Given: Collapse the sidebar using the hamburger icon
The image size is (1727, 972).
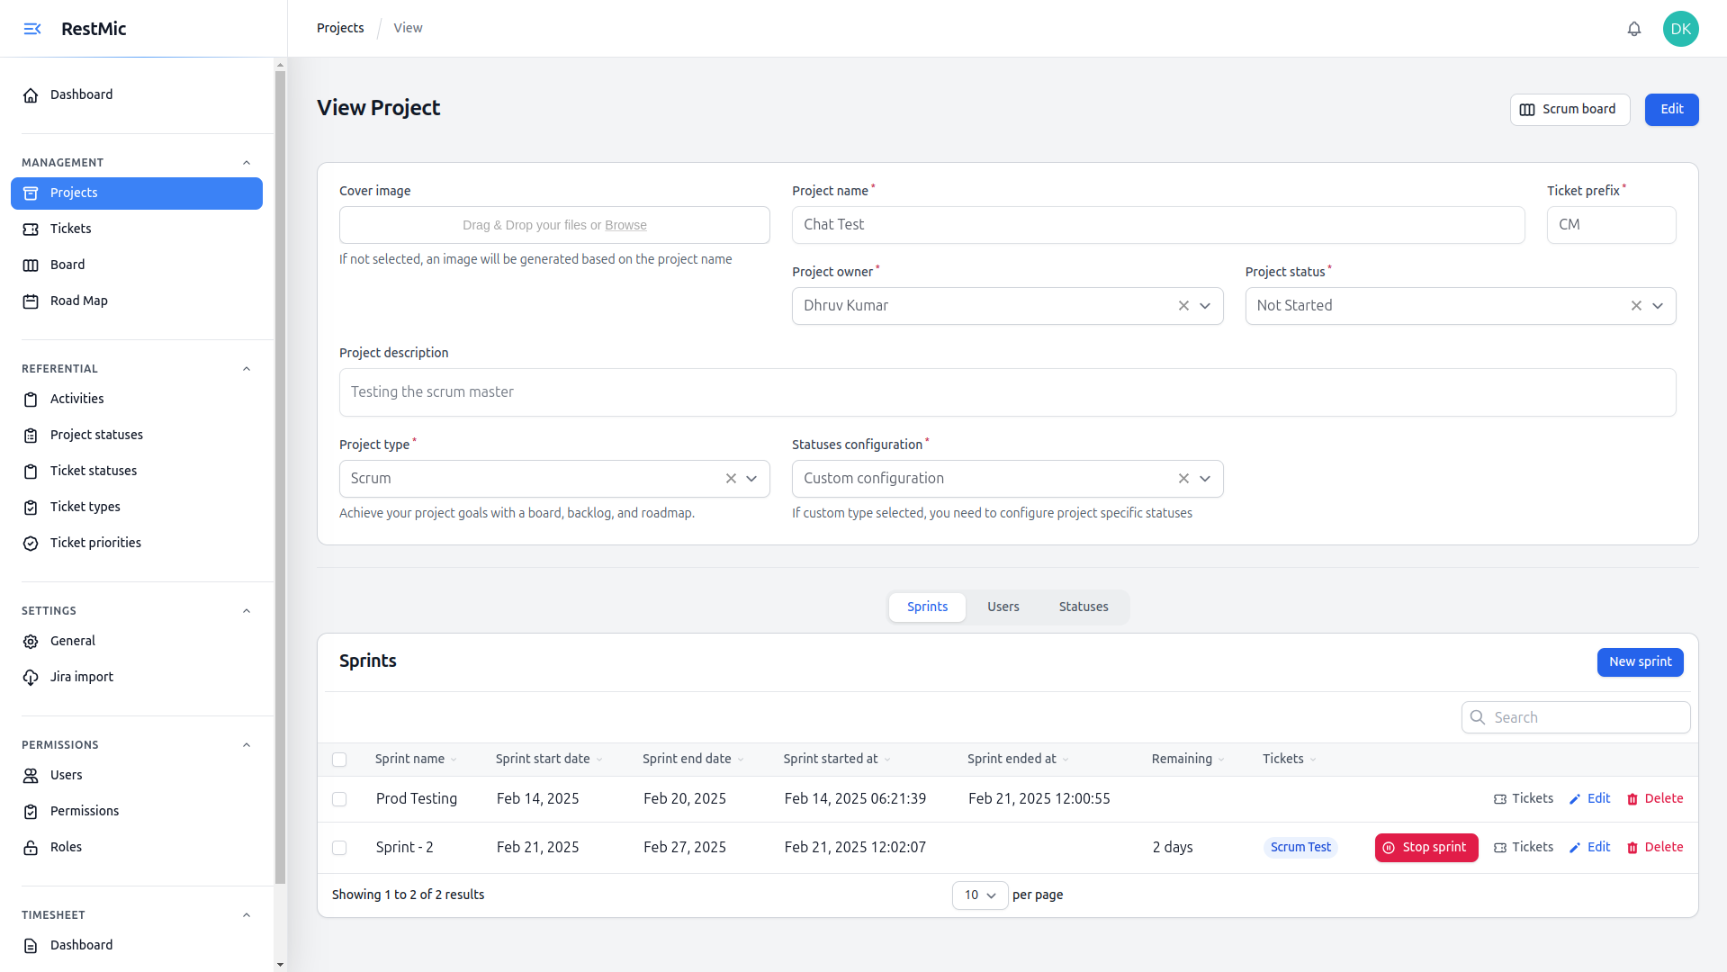Looking at the screenshot, I should (31, 28).
